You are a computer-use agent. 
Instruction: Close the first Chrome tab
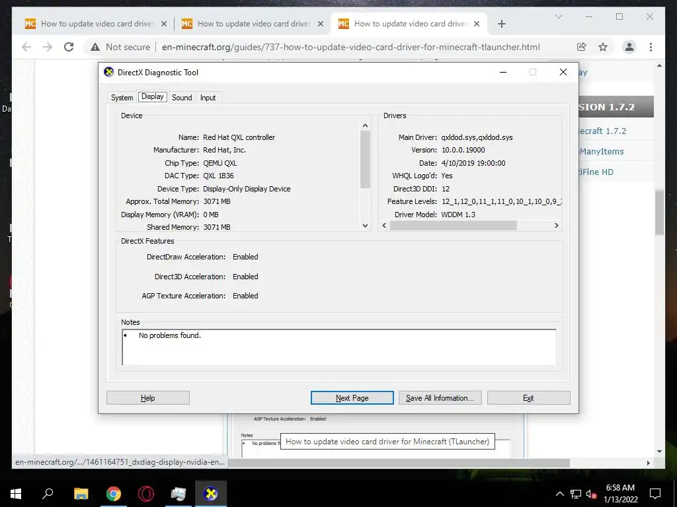click(x=164, y=24)
